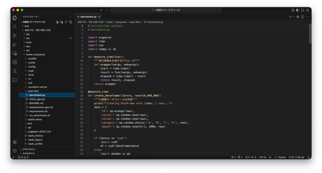
Task: Change UTF-8 encoding in status bar
Action: [263, 157]
